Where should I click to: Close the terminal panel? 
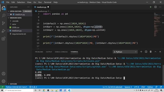point(160,52)
